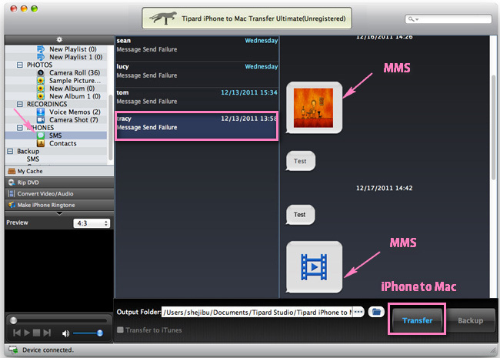Collapse the IPHONES tree group
Viewport: 500px width, 358px height.
20,128
